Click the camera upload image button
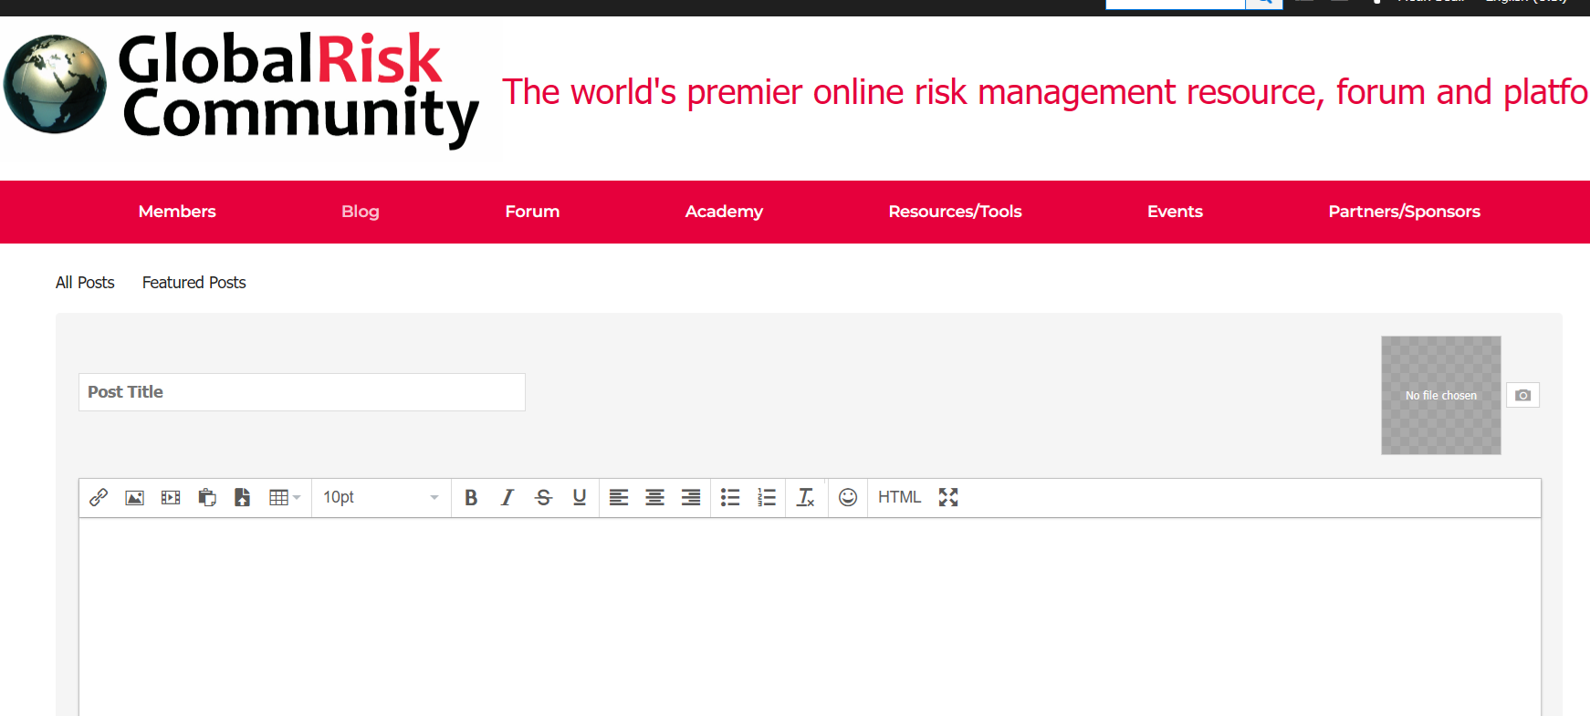Screen dimensions: 1590x716 [1522, 395]
